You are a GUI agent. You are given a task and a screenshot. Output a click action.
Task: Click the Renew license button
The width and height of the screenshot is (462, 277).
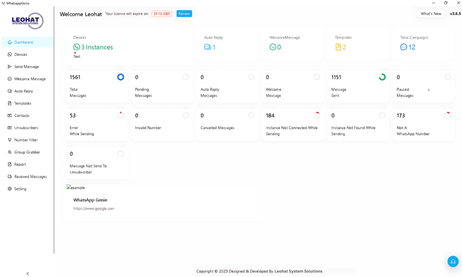tap(184, 14)
